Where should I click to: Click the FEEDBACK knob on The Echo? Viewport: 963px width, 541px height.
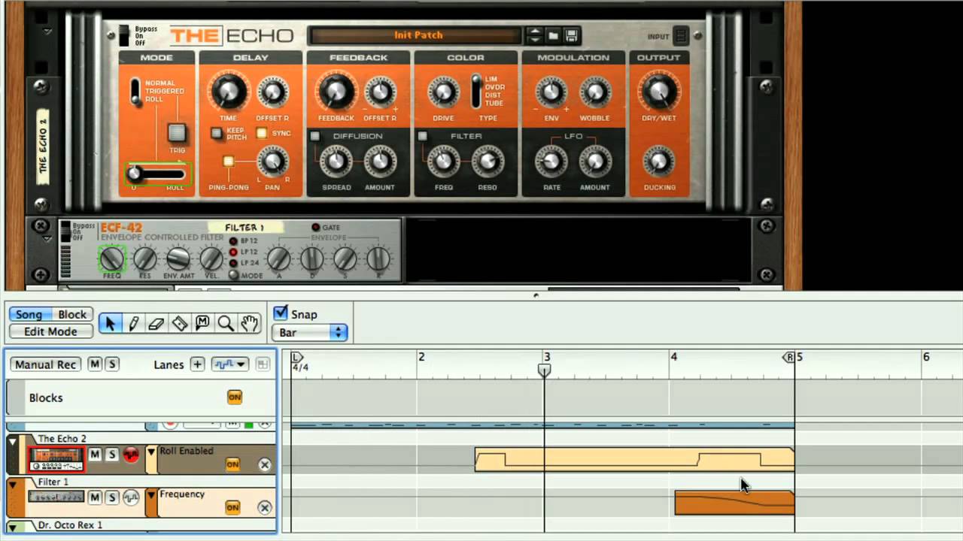coord(336,92)
